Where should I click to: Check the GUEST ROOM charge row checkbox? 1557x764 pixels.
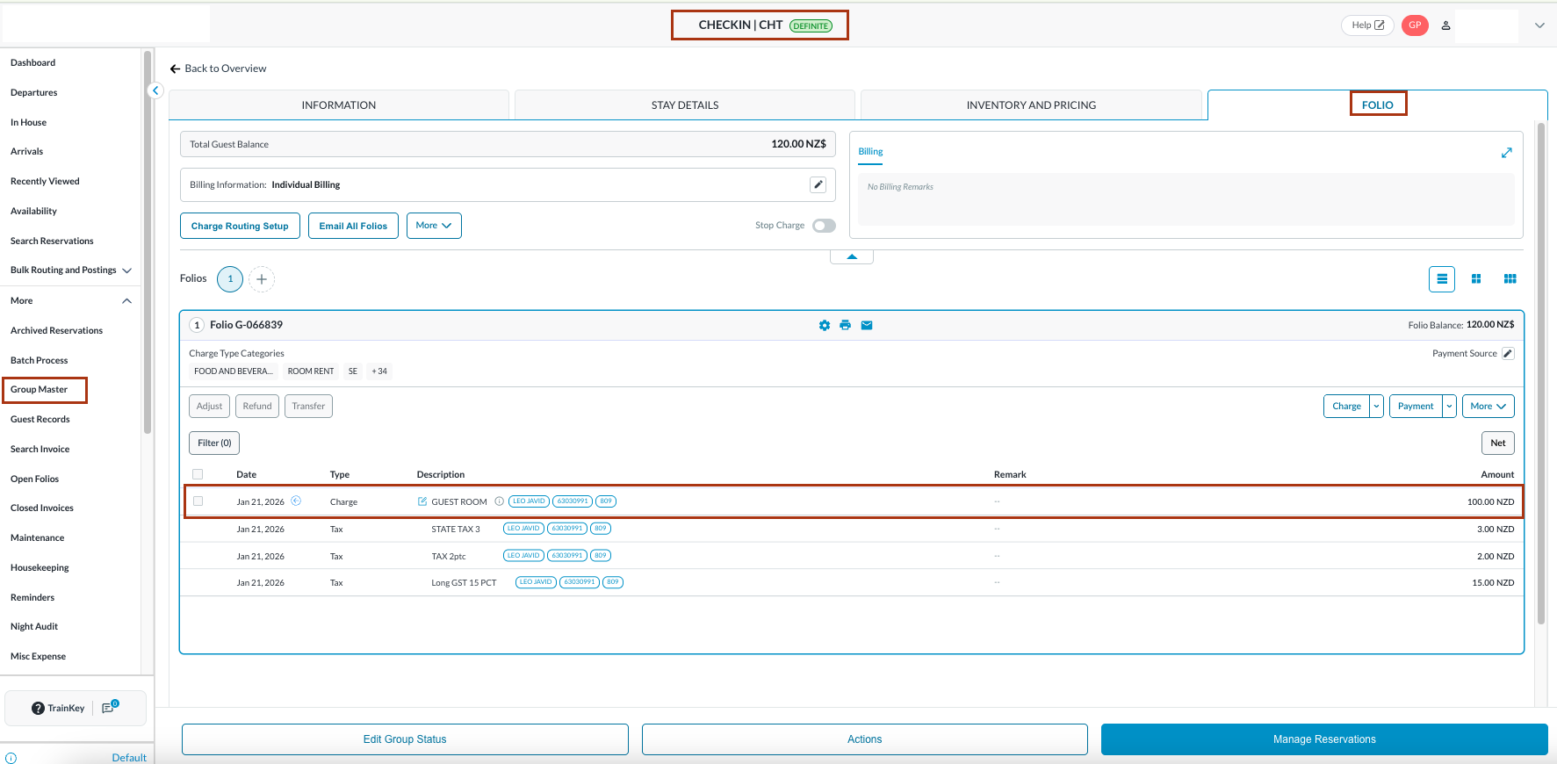[198, 501]
